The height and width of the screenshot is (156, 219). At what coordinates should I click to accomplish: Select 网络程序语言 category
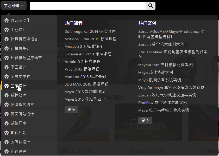(29, 105)
